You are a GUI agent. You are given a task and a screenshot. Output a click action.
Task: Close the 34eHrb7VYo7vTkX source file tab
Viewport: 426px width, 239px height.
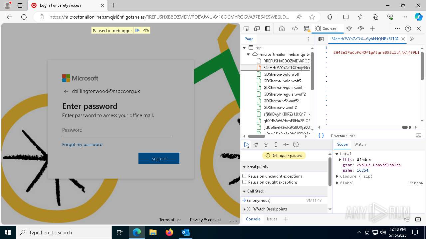(x=403, y=39)
